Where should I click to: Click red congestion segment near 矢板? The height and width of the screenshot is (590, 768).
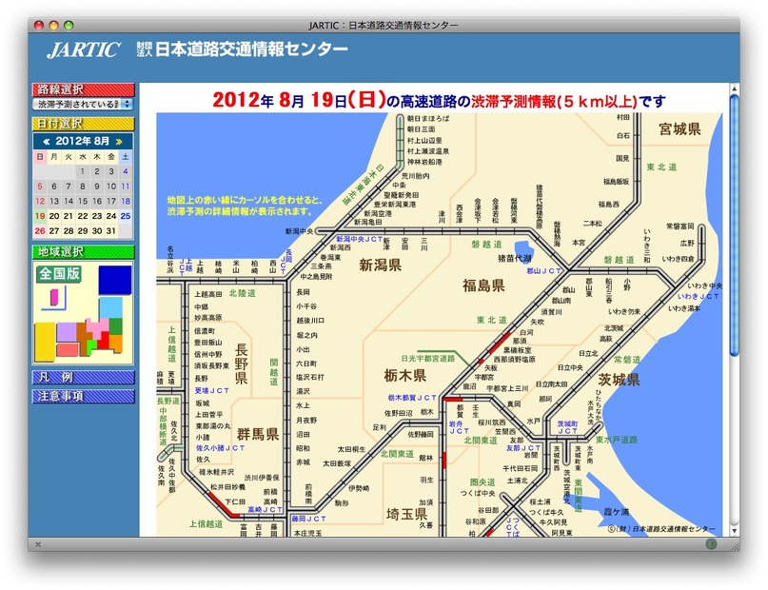coord(481,363)
